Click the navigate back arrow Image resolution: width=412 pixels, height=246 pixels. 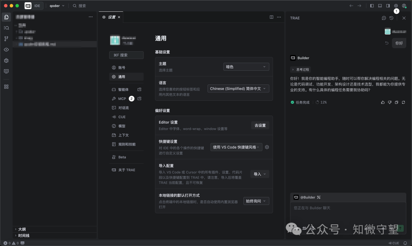point(351,5)
